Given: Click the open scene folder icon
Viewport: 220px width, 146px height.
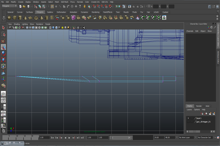Looking at the screenshot, I should [x=24, y=7].
